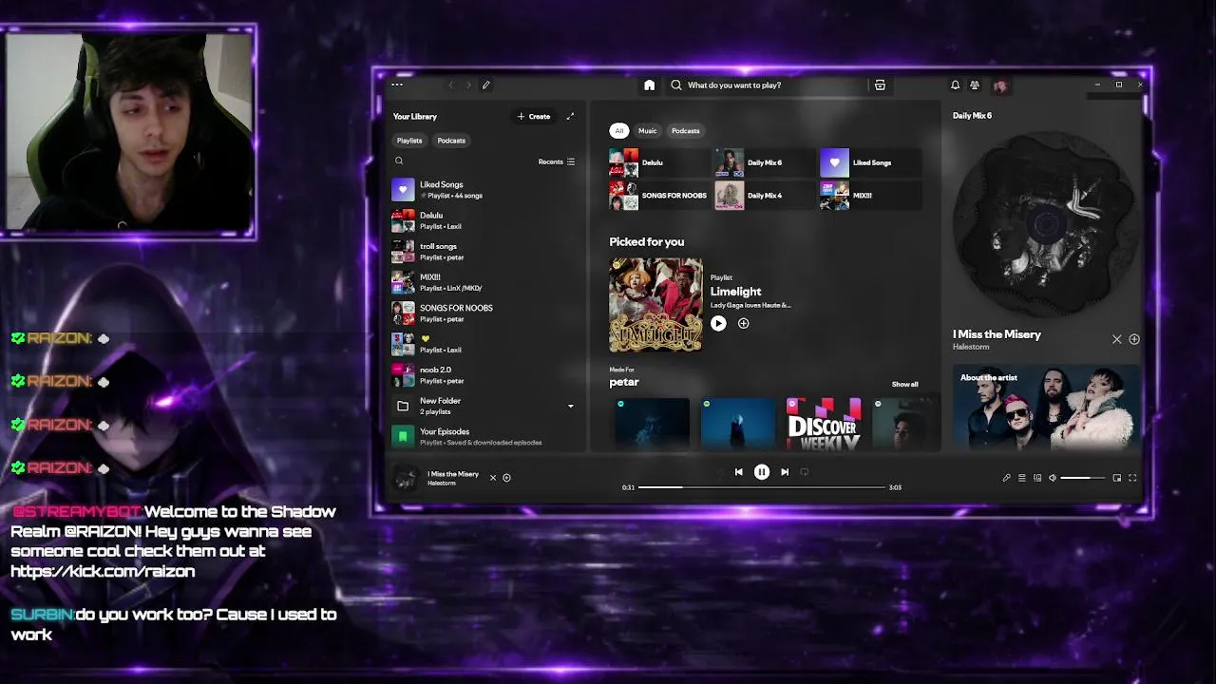Screen dimensions: 1216x684
Task: Open the Delulu playlist in the library list
Action: [x=484, y=220]
